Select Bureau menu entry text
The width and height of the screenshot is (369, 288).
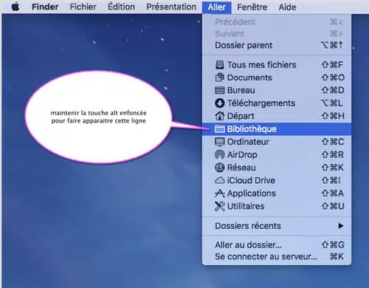coord(241,90)
